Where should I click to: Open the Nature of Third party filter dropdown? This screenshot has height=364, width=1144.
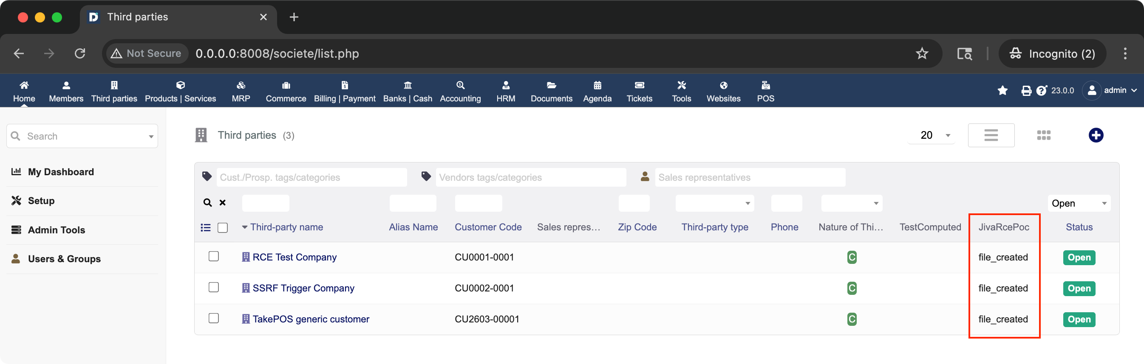[851, 203]
